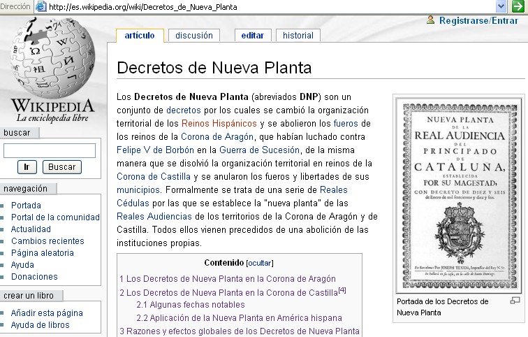
Task: Open Cambios recientes in the sidebar
Action: pos(47,241)
